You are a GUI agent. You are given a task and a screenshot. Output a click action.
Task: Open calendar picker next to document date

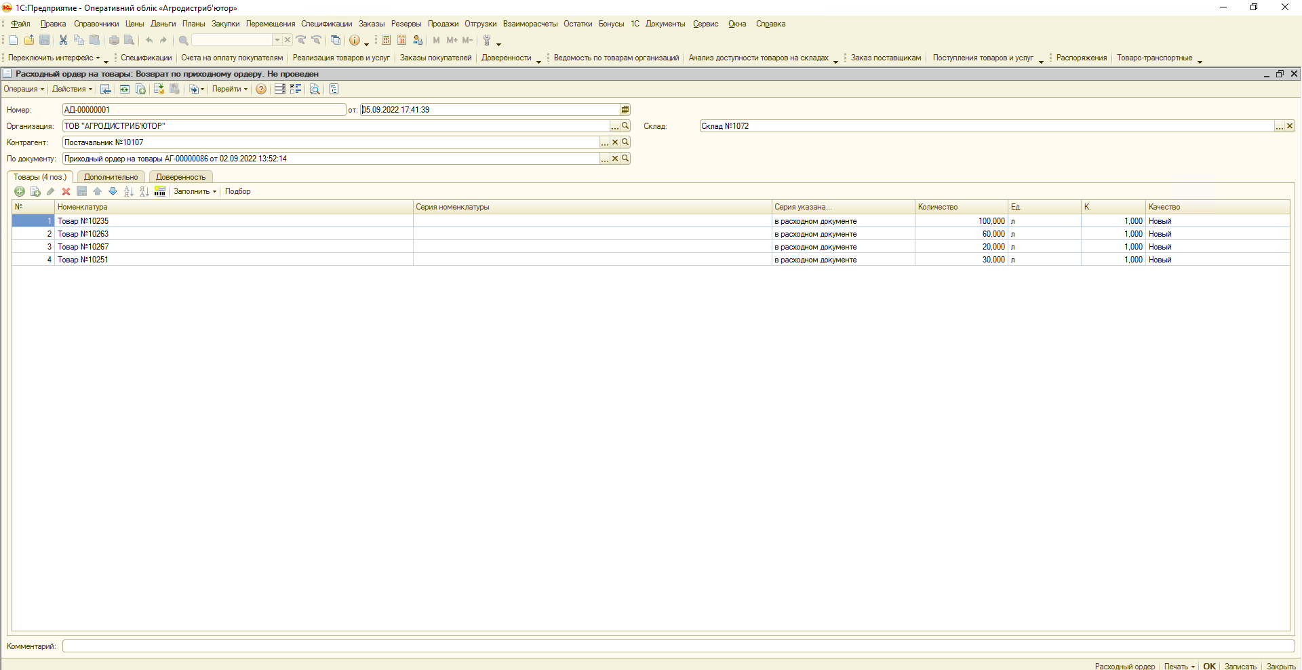point(625,110)
